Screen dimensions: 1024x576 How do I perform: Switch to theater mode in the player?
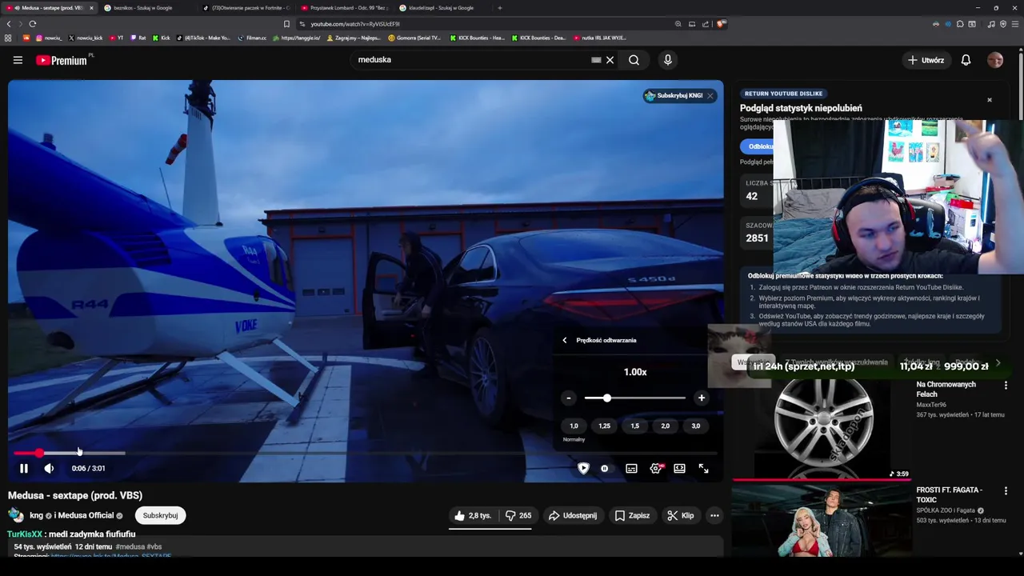679,469
